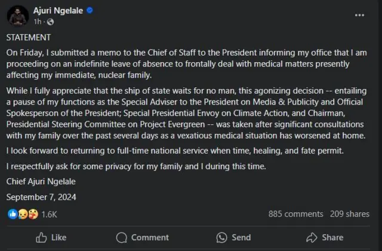Click the blue thumbs-up reaction emoji

pos(12,214)
